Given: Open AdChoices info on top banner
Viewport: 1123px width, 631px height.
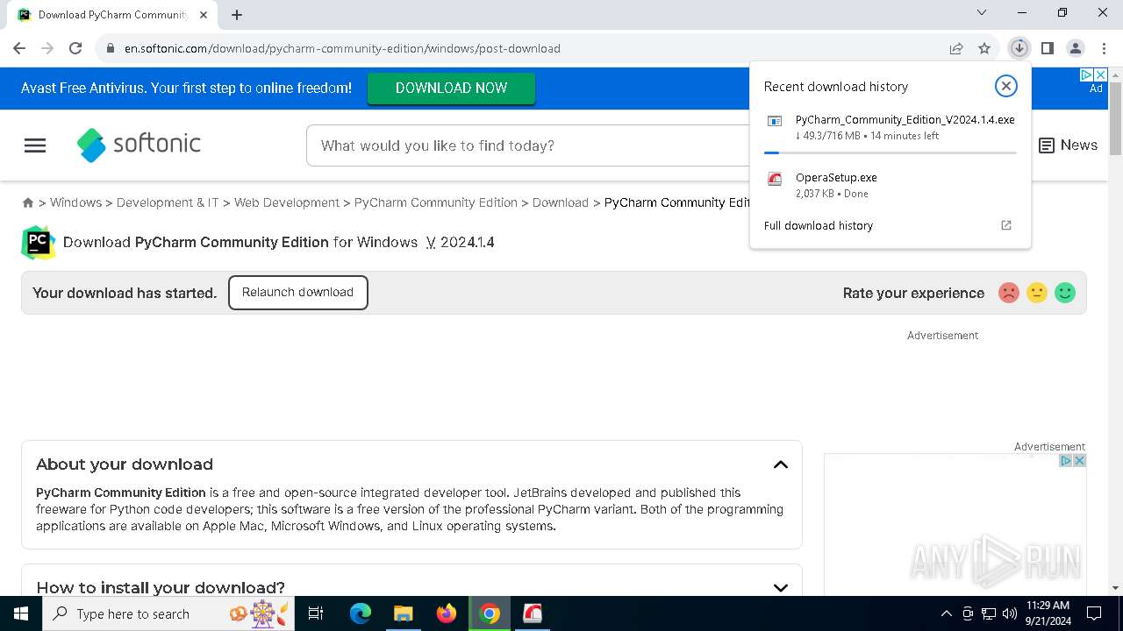Looking at the screenshot, I should 1086,75.
